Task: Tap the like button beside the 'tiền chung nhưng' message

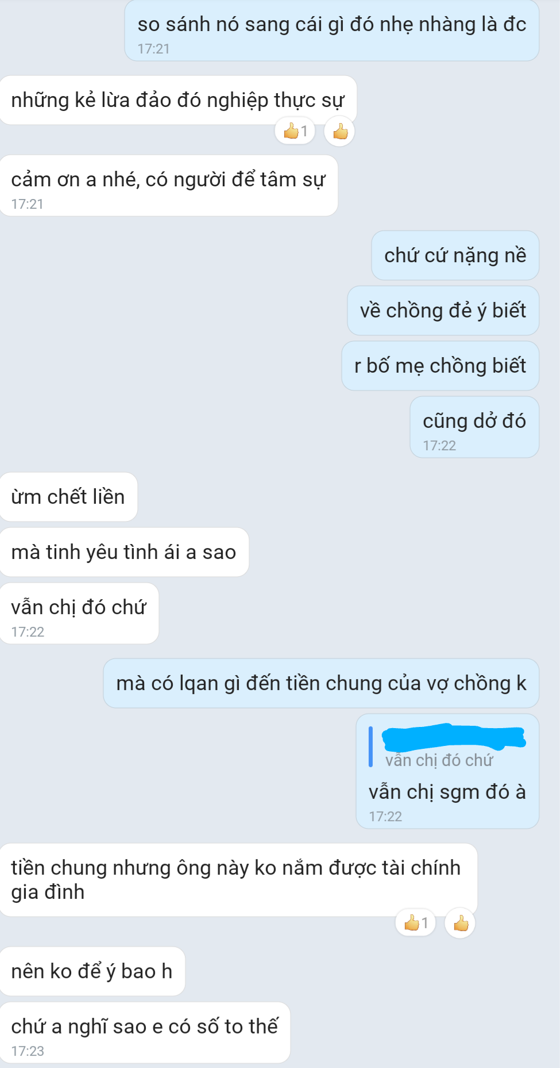Action: (460, 924)
